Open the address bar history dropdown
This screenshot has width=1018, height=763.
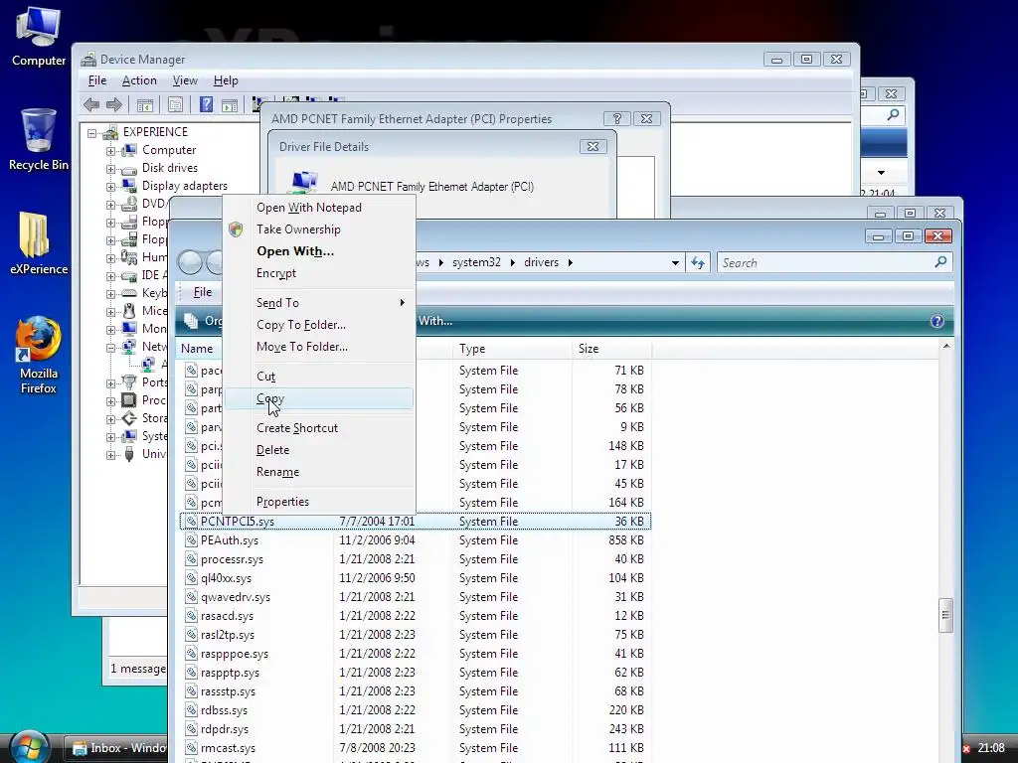[x=675, y=262]
